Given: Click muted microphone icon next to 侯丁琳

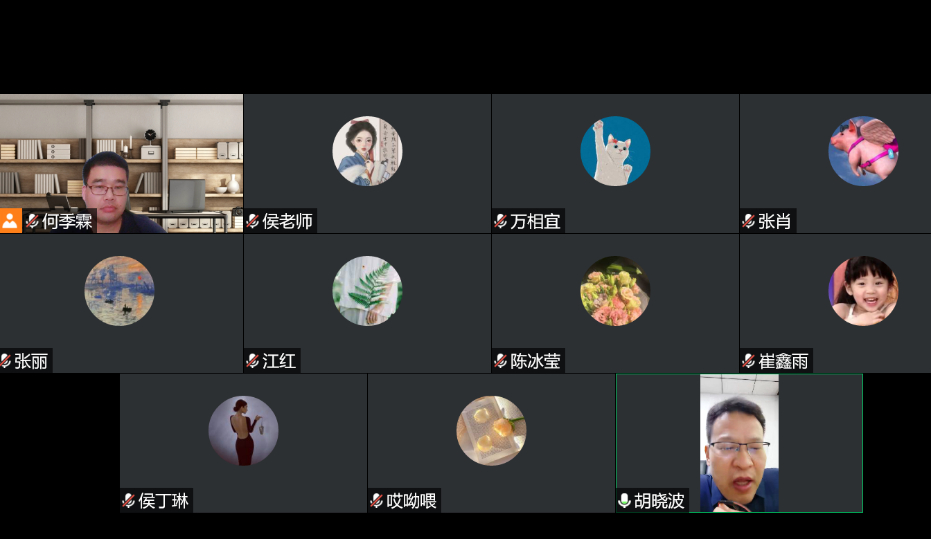Looking at the screenshot, I should [x=129, y=501].
